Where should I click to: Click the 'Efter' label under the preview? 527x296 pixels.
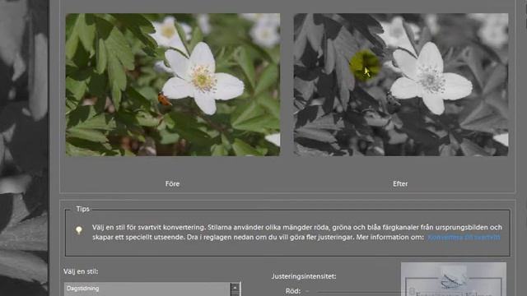(400, 184)
